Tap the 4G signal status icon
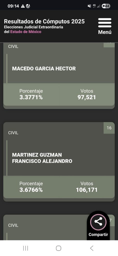Screen dimensions: 118x256 (x=94, y=6)
